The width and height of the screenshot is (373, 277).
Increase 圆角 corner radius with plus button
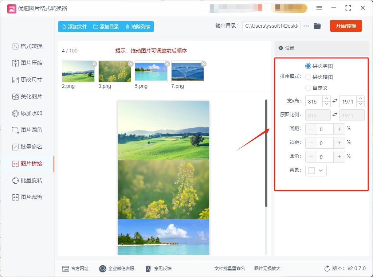pos(339,157)
